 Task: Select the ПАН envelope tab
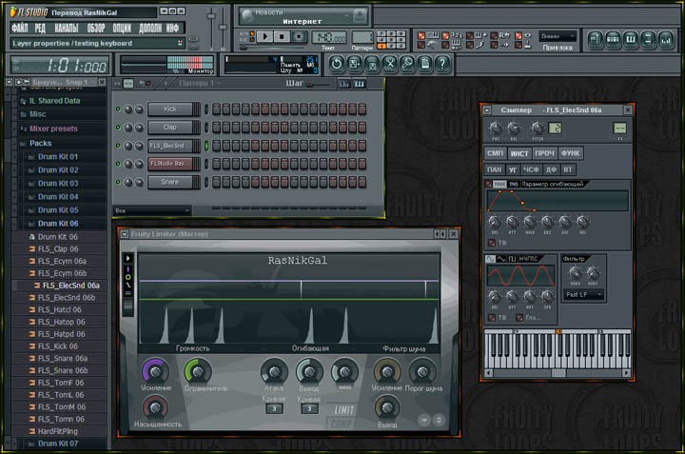495,169
